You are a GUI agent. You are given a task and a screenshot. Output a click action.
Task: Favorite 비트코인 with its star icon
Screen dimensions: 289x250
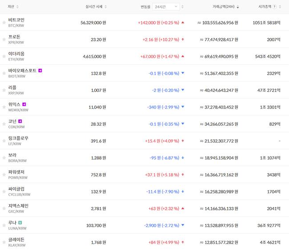coord(4,23)
